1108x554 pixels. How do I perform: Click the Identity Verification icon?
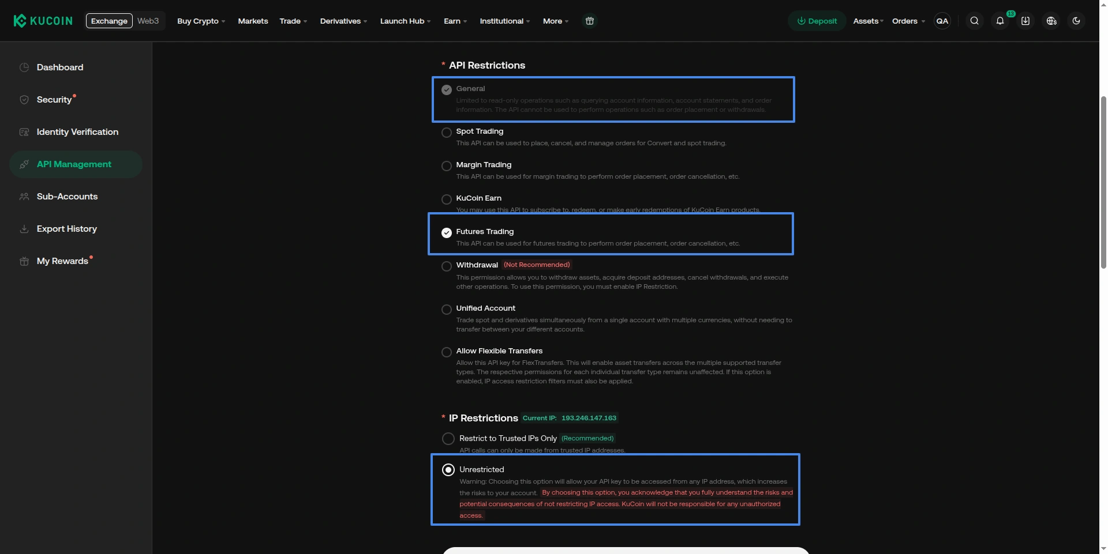[24, 132]
